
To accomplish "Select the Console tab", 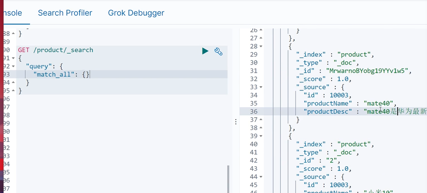I will (12, 13).
